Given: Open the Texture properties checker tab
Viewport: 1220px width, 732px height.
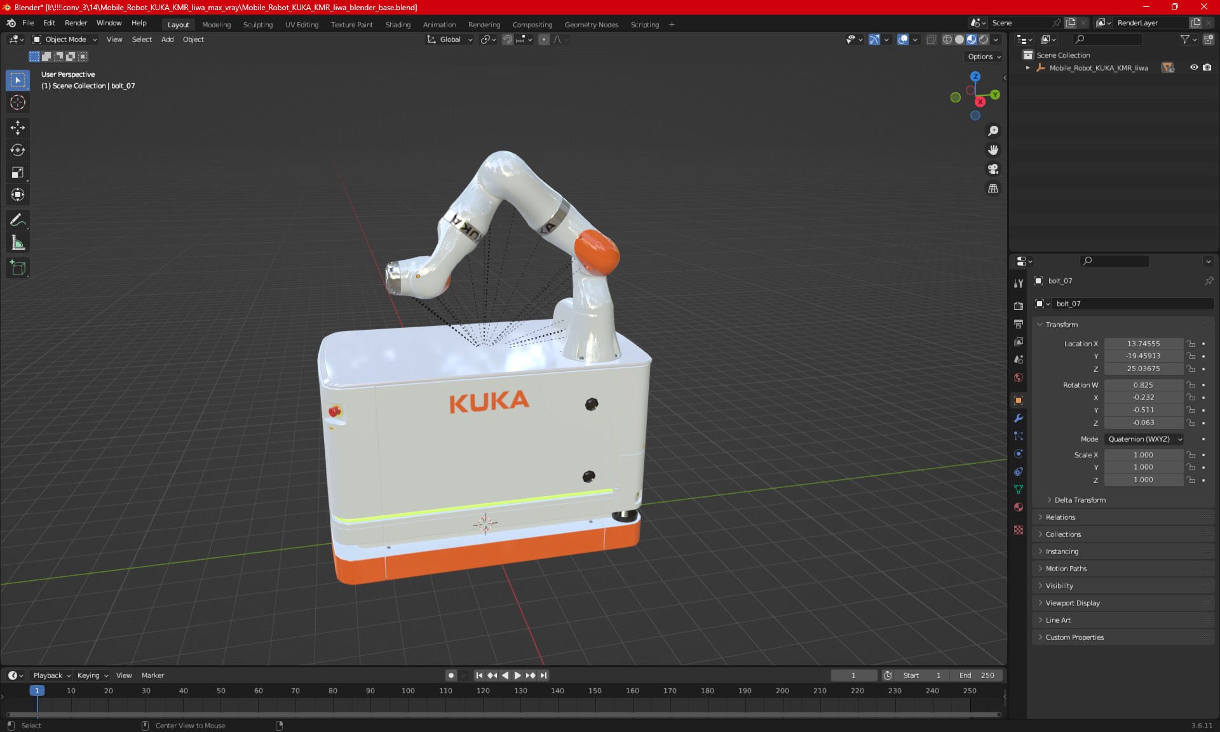Looking at the screenshot, I should click(1019, 530).
